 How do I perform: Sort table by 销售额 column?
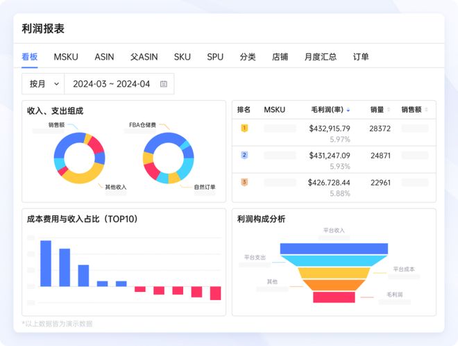(428, 110)
